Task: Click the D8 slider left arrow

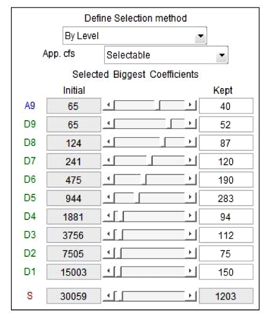Action: (x=108, y=142)
